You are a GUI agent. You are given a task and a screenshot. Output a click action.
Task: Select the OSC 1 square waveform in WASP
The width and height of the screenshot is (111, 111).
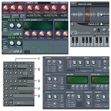32,15
